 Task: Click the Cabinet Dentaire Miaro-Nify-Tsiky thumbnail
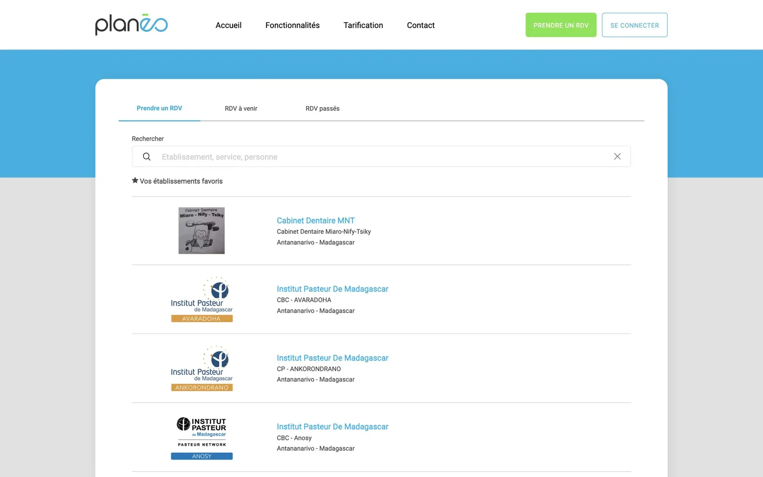click(201, 231)
